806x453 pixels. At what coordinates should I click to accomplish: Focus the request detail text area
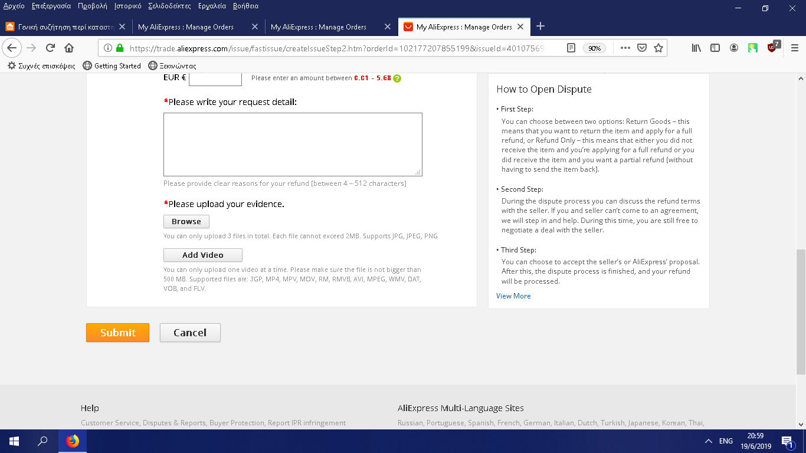click(x=293, y=145)
